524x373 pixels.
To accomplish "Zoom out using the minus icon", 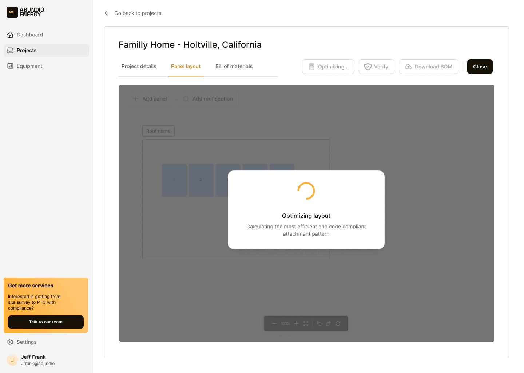I will click(x=274, y=323).
